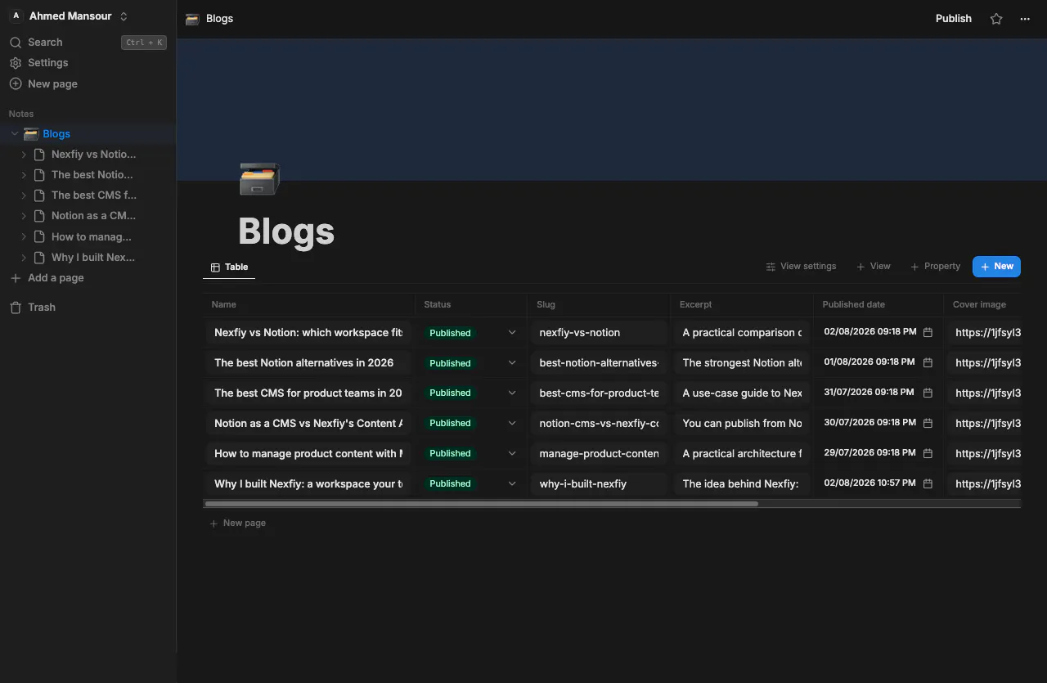Open calendar icon for 31/07/2026 09:18 PM

click(x=928, y=393)
